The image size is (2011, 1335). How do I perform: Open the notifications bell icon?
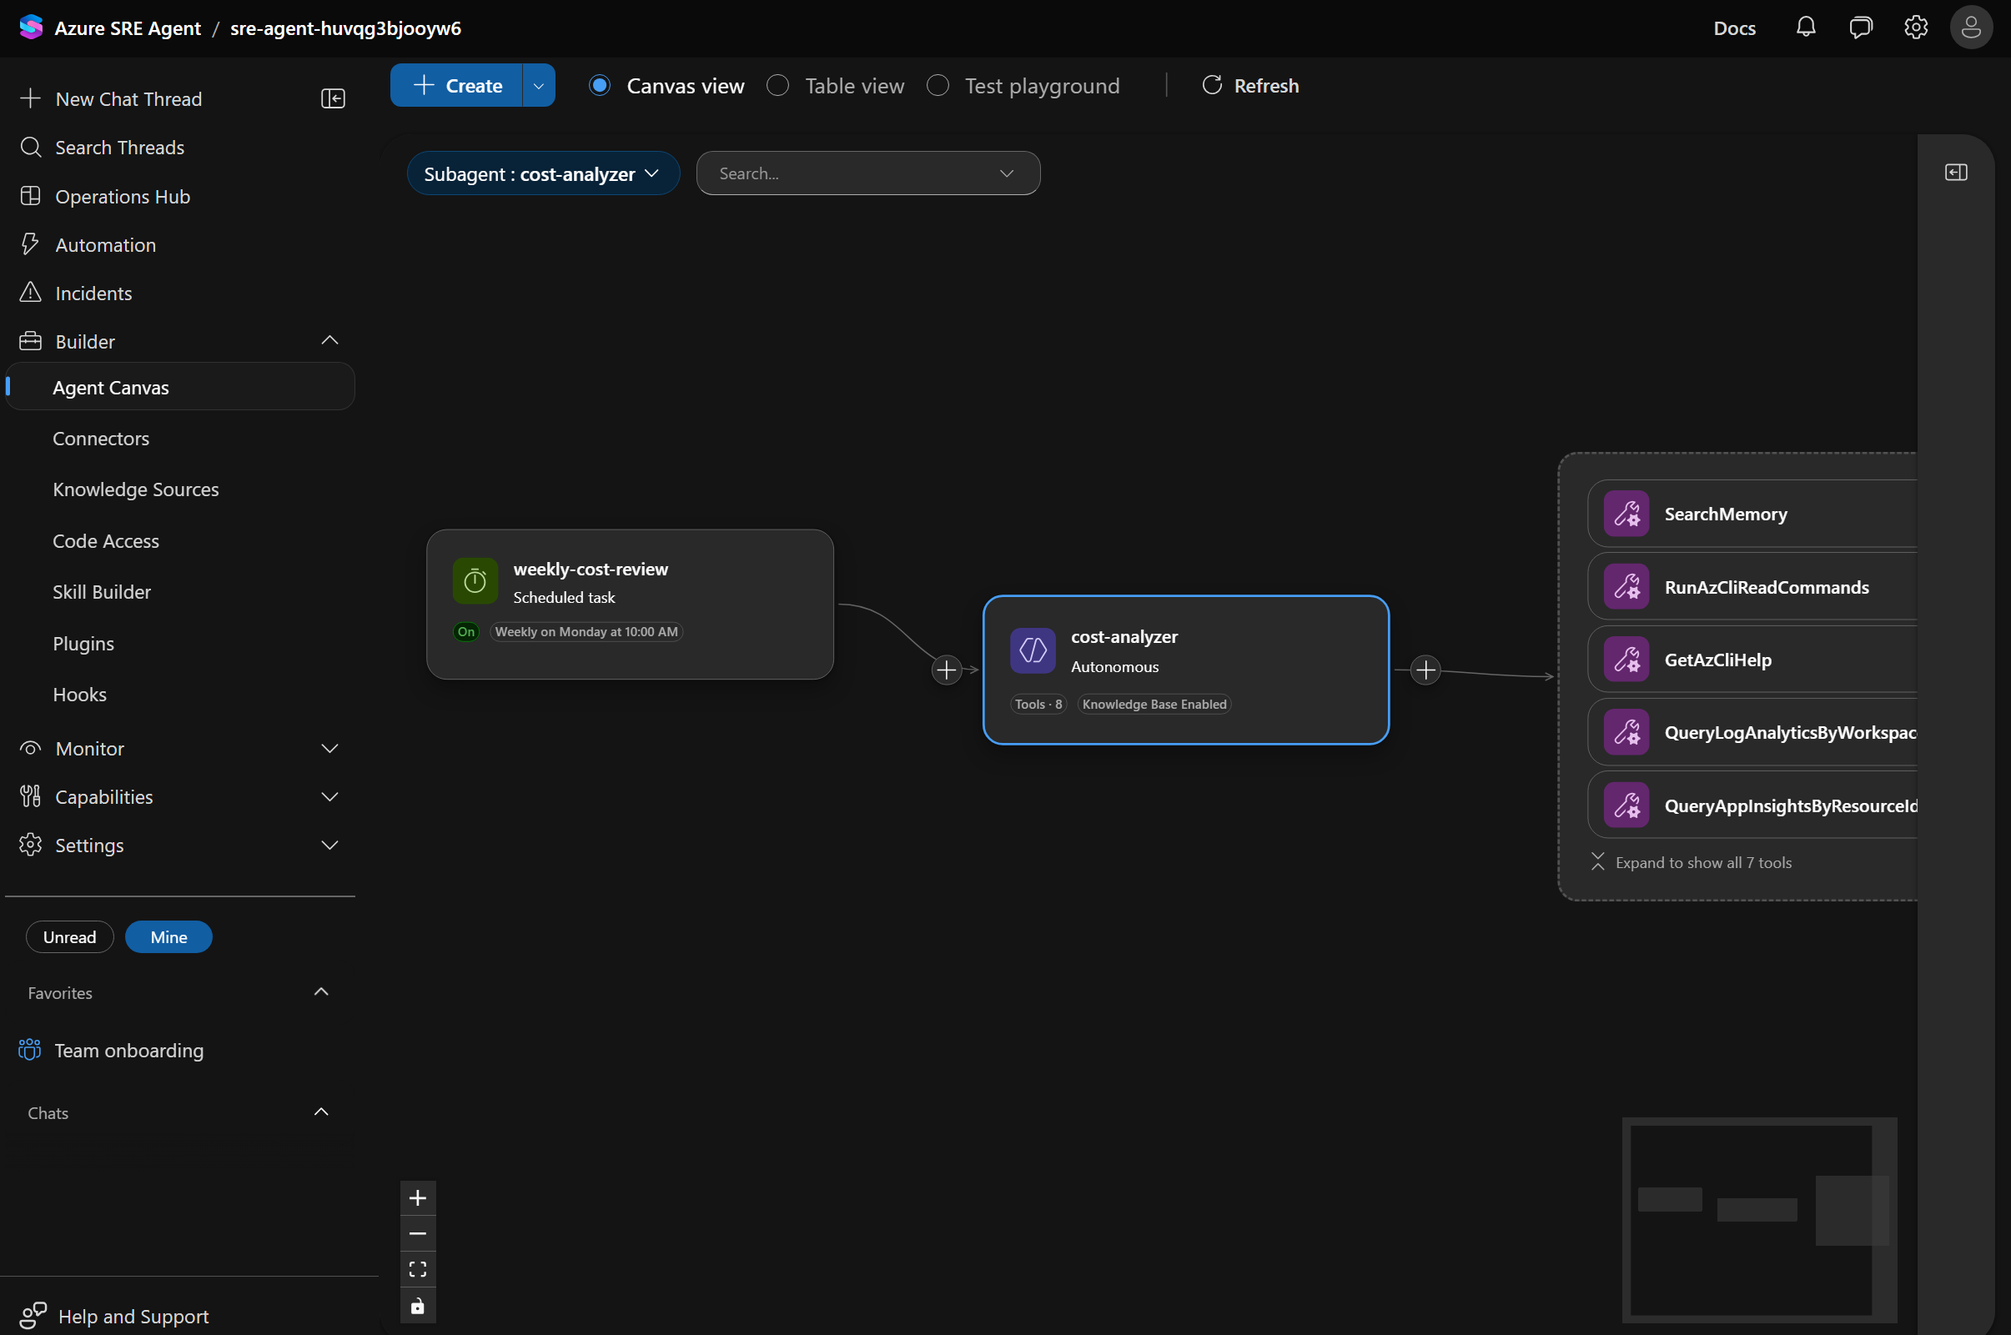tap(1806, 28)
